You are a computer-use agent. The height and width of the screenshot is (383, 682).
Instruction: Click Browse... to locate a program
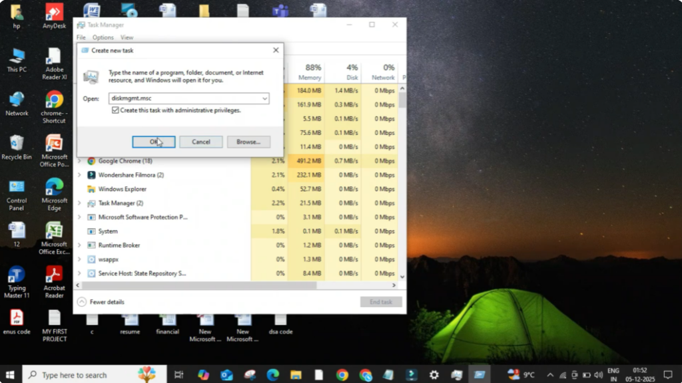point(248,142)
